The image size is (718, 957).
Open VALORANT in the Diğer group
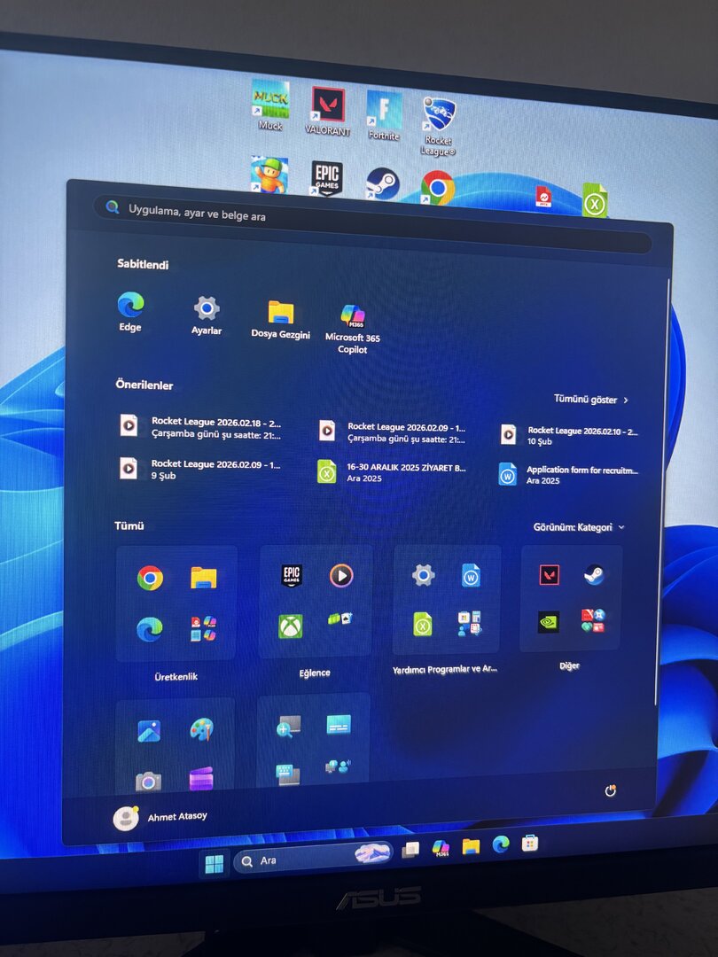point(549,574)
